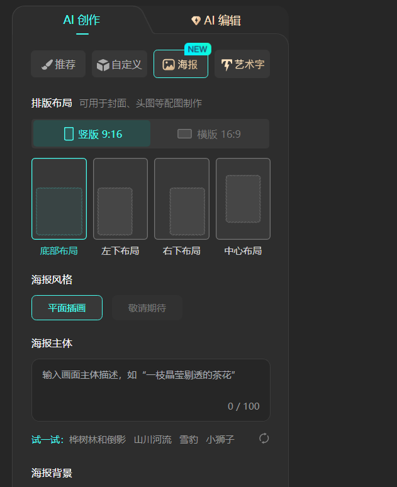This screenshot has height=487, width=397.
Task: Choose the 底部布局 layout thumbnail
Action: tap(59, 199)
